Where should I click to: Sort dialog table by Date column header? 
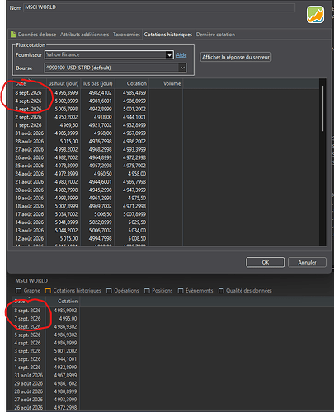(x=30, y=83)
